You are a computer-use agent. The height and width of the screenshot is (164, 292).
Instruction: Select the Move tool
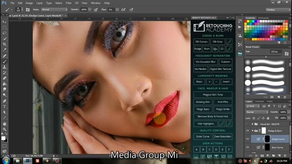[x=5, y=22]
